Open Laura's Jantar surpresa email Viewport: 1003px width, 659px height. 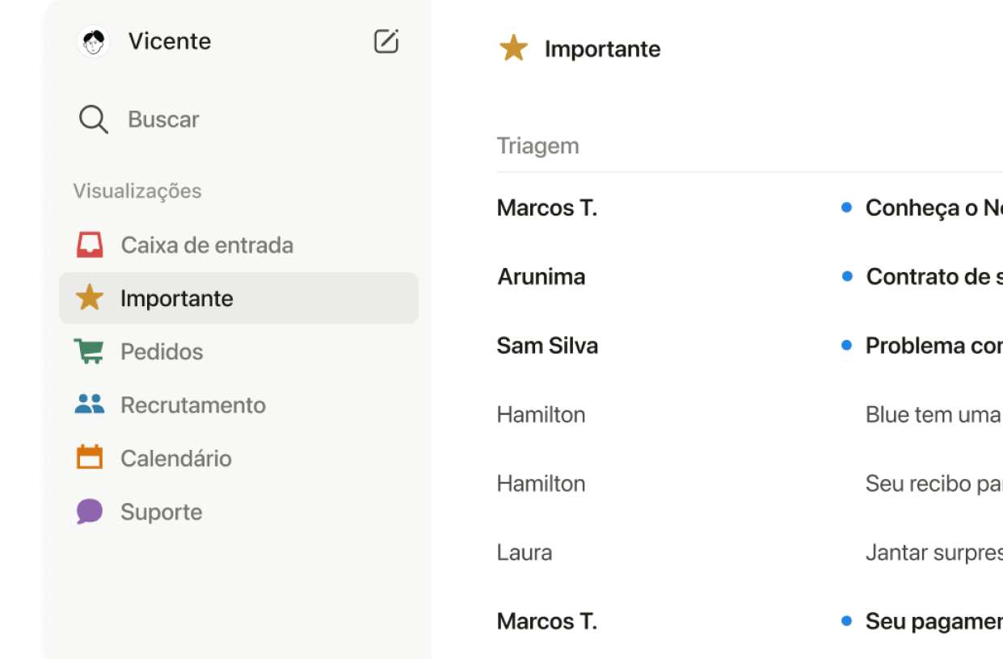[933, 552]
